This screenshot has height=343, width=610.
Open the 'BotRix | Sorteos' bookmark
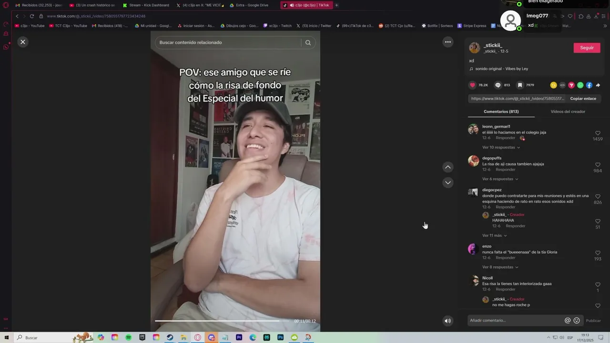[x=437, y=26]
